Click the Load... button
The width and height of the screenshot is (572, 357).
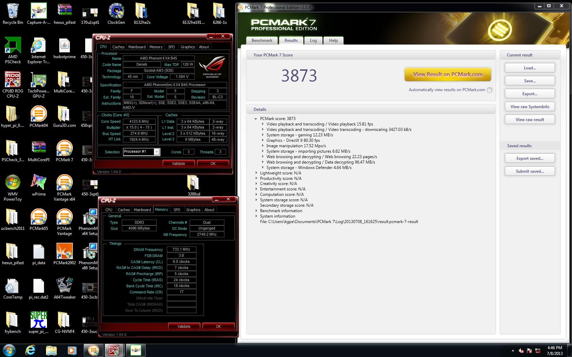click(530, 68)
